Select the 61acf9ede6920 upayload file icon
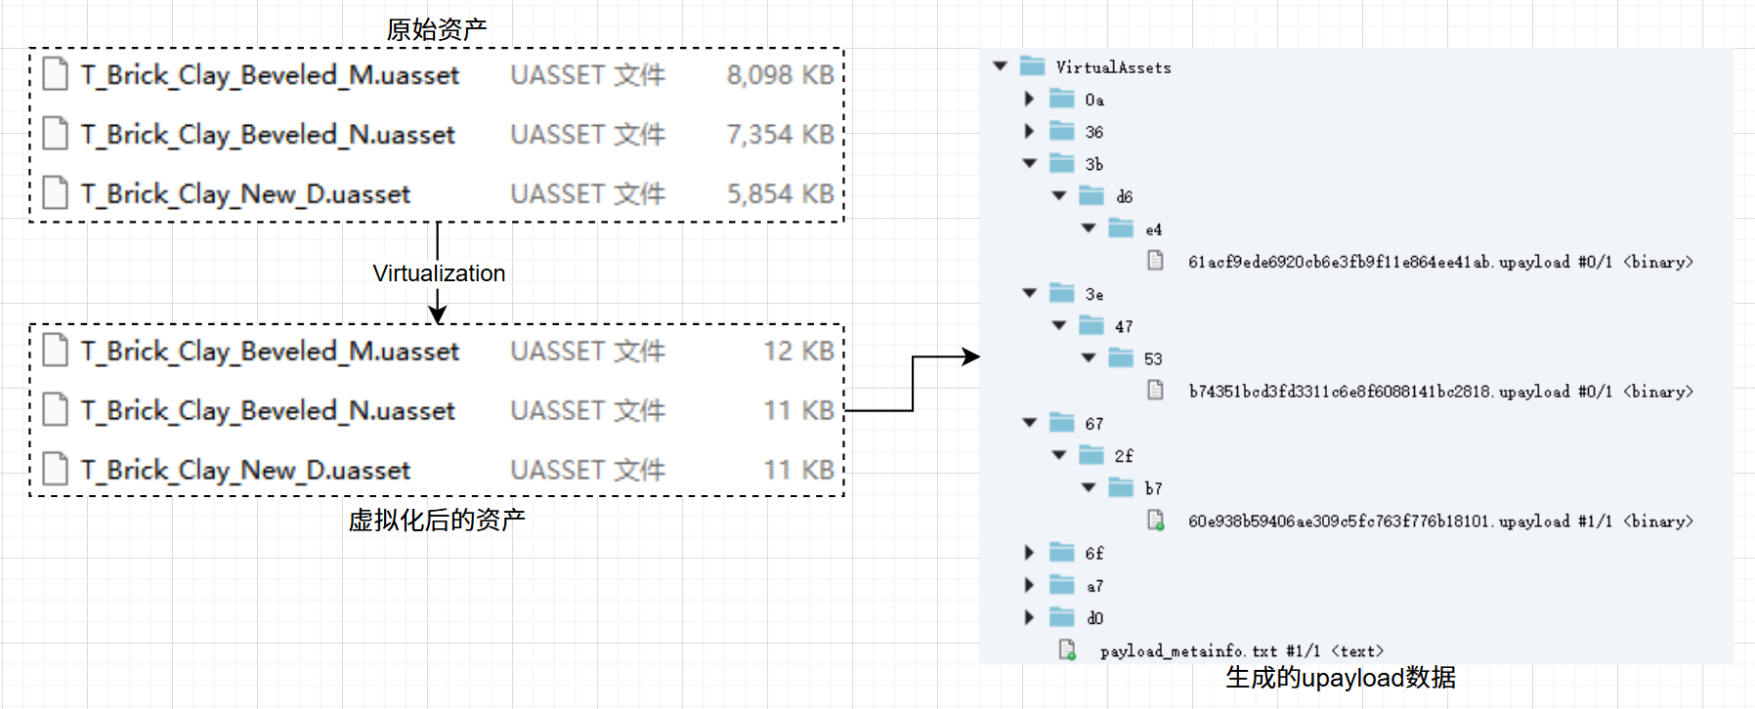Image resolution: width=1755 pixels, height=709 pixels. 1155,261
